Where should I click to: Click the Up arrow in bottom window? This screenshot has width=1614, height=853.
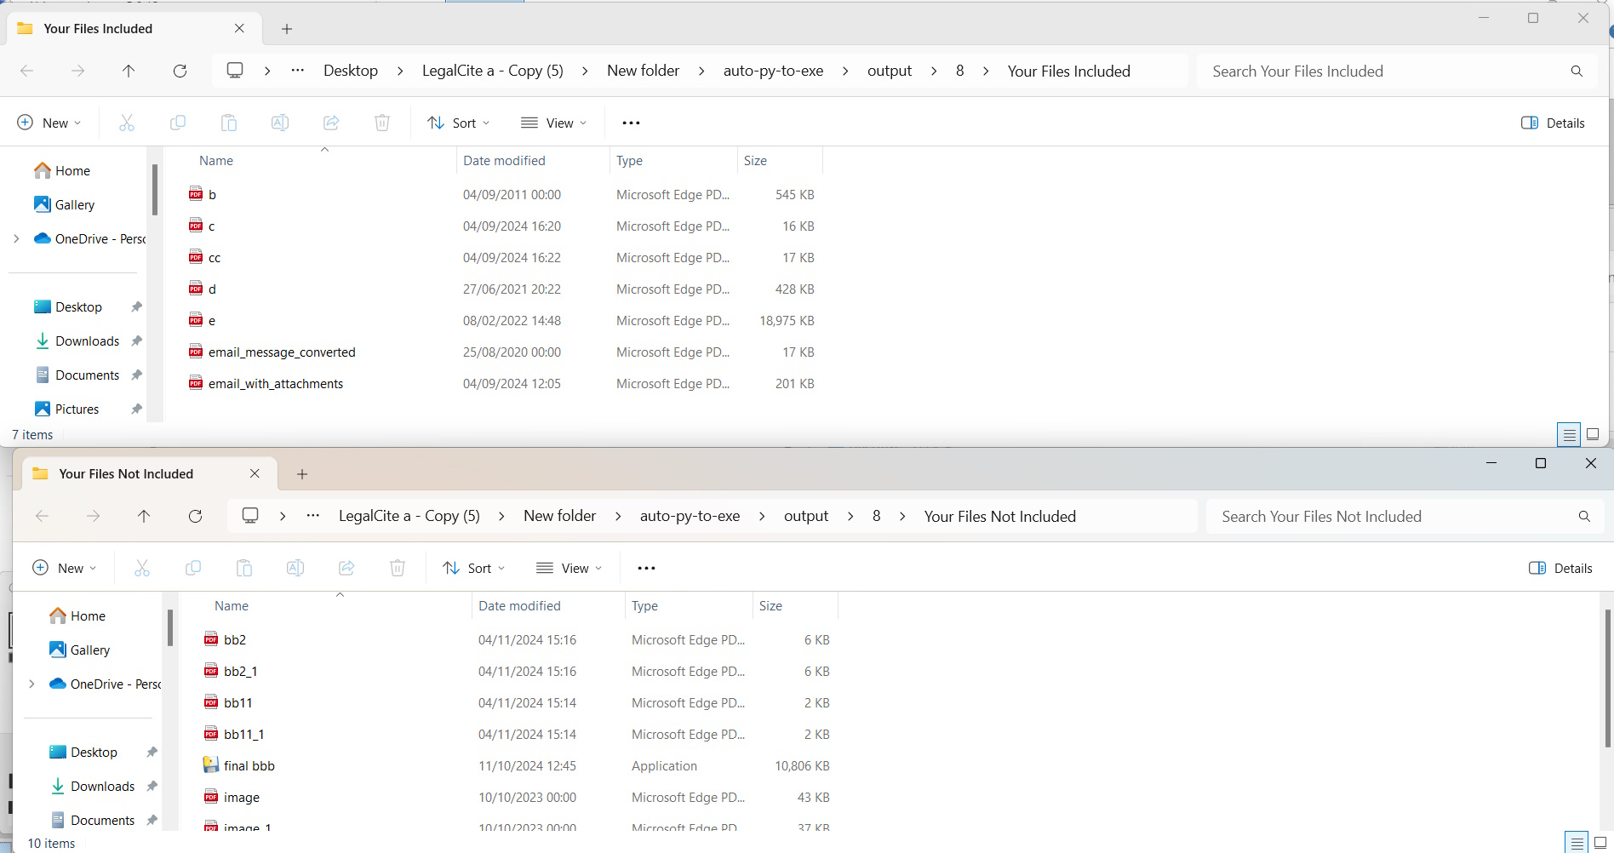(x=144, y=516)
